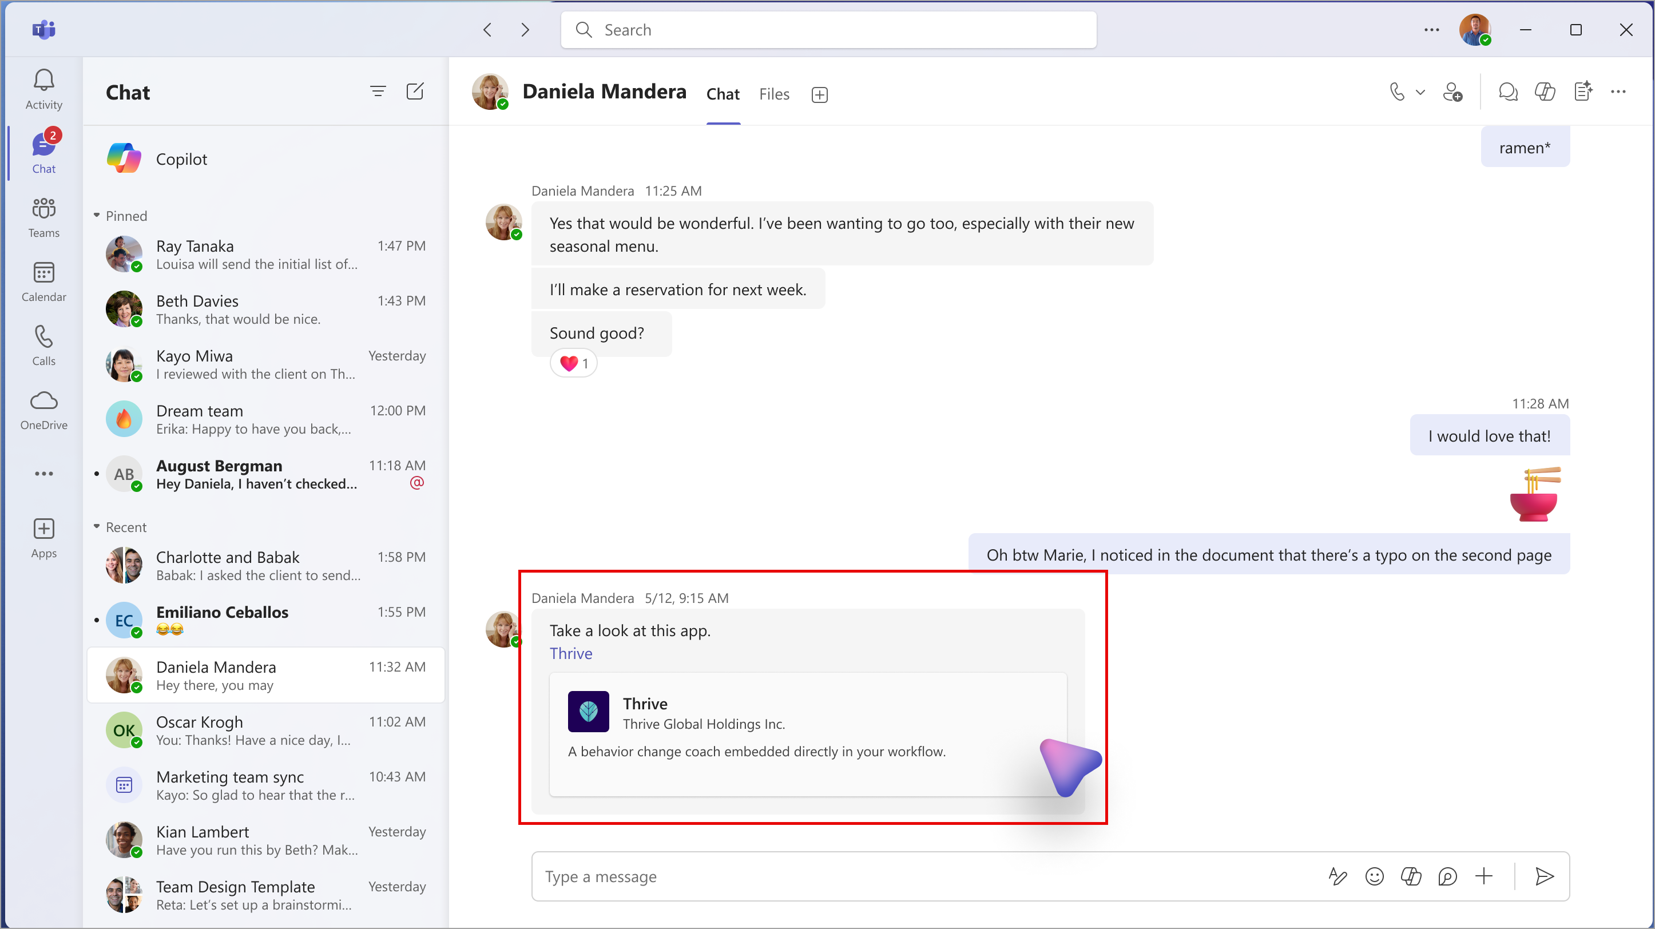Click the emoji icon in message bar
Screen dimensions: 1655x929
coord(1375,876)
